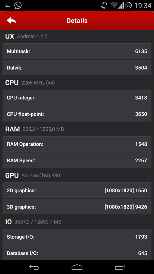Tap the Android back navigation button
This screenshot has width=154, height=274.
point(34,267)
